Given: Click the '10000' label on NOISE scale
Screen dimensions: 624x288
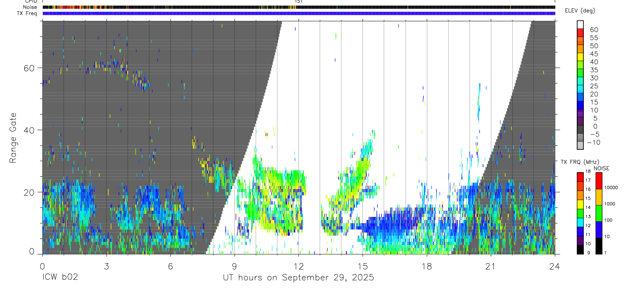Looking at the screenshot, I should [611, 188].
